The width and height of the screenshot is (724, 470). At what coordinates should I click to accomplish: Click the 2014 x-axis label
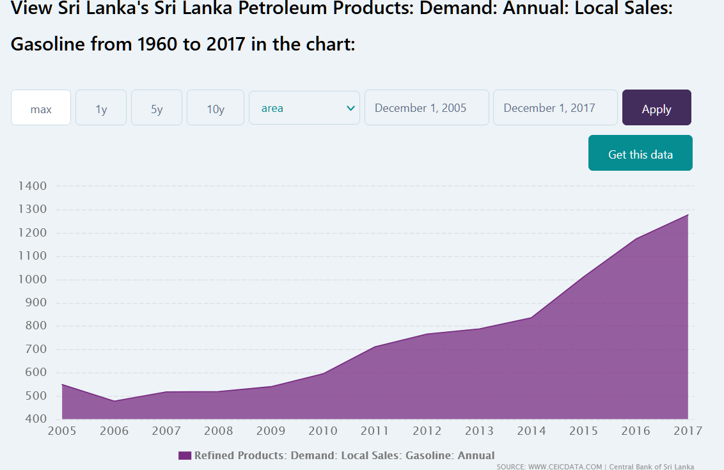(x=531, y=431)
